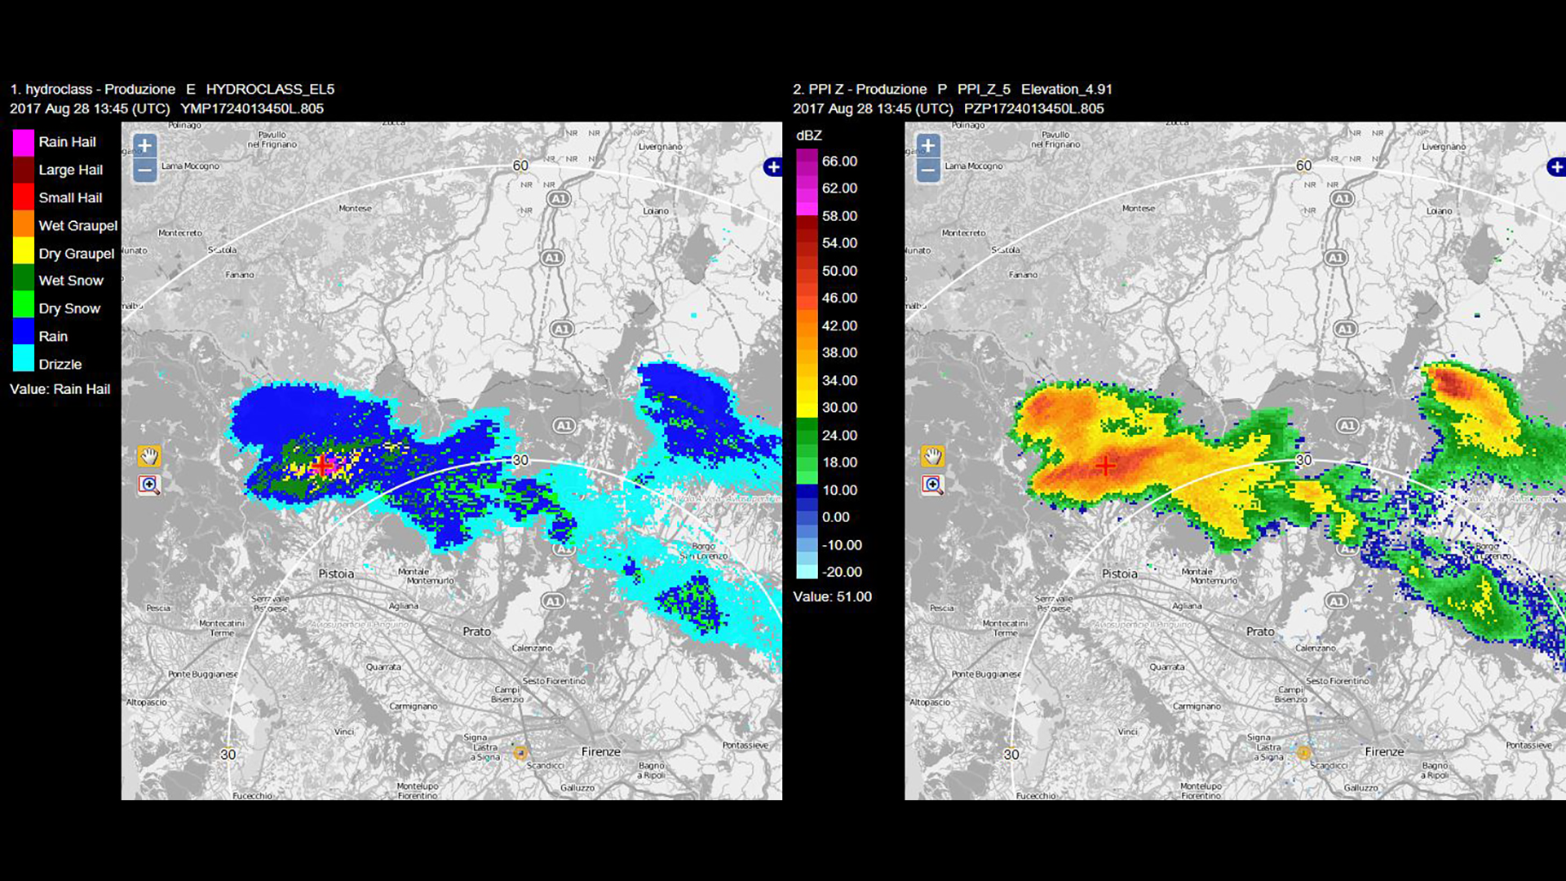This screenshot has width=1566, height=881.
Task: Click the -20.00 value on dBZ scale
Action: coord(842,572)
